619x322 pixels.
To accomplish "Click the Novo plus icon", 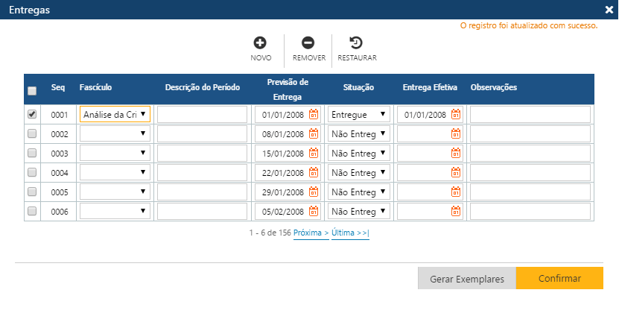I will click(x=261, y=43).
